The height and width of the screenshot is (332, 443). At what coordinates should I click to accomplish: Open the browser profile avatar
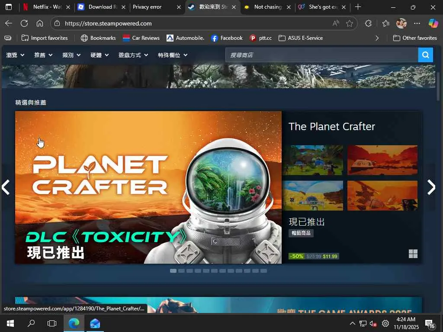pos(401,23)
